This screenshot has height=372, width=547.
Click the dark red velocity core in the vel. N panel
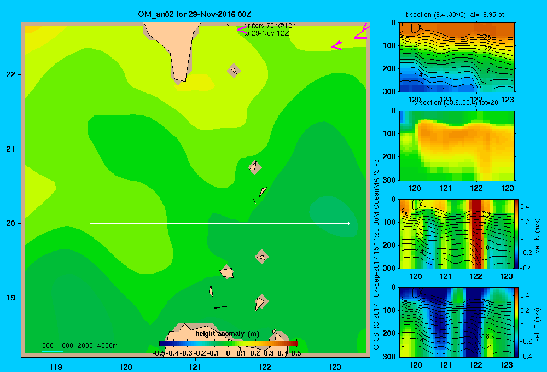[x=476, y=234]
